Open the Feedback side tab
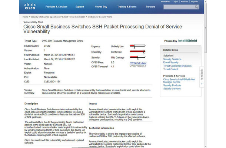 tap(202, 77)
